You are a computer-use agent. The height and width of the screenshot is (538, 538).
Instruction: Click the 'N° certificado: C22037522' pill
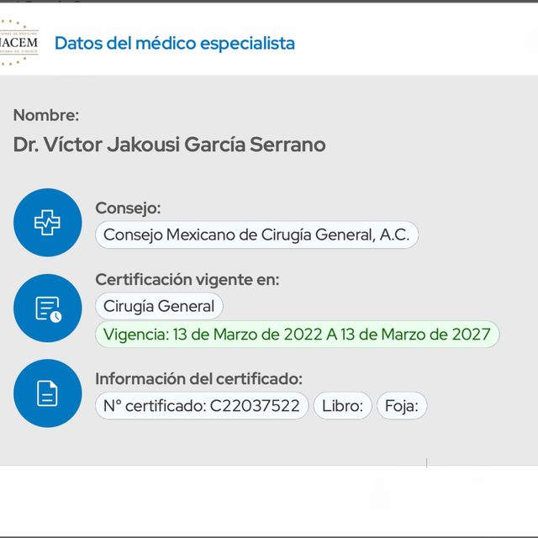202,406
